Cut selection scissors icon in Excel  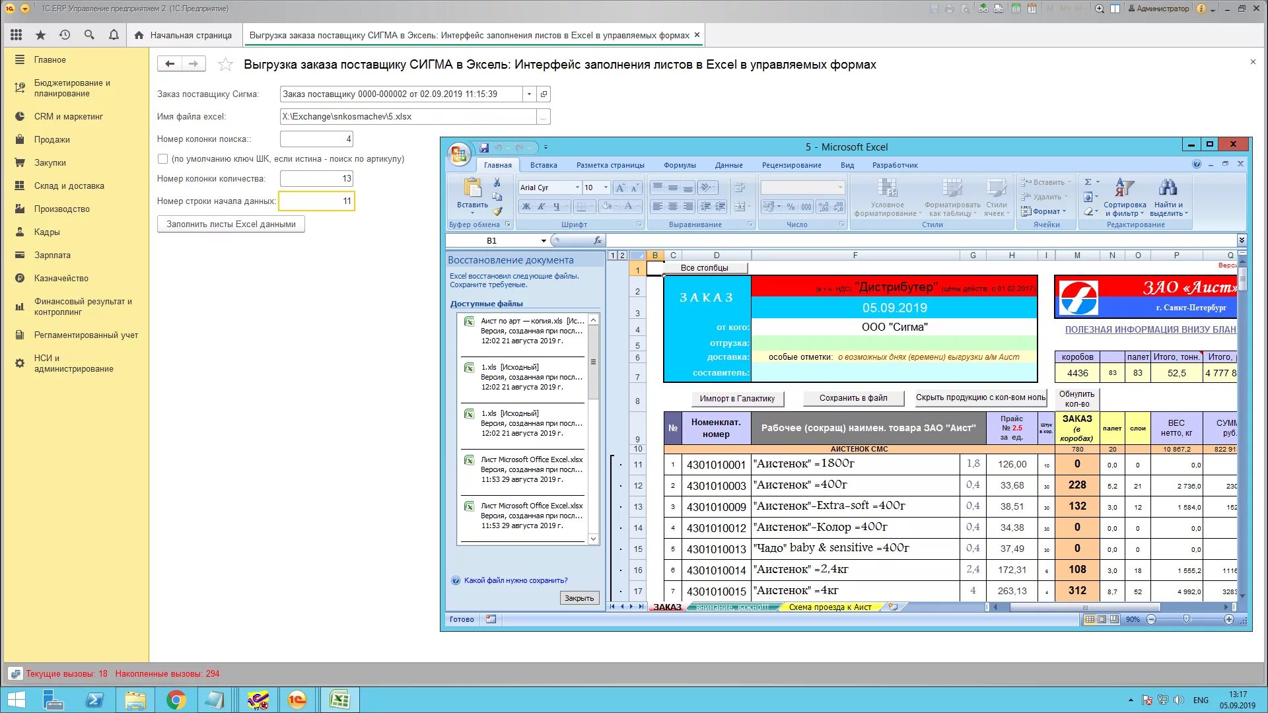pyautogui.click(x=497, y=182)
